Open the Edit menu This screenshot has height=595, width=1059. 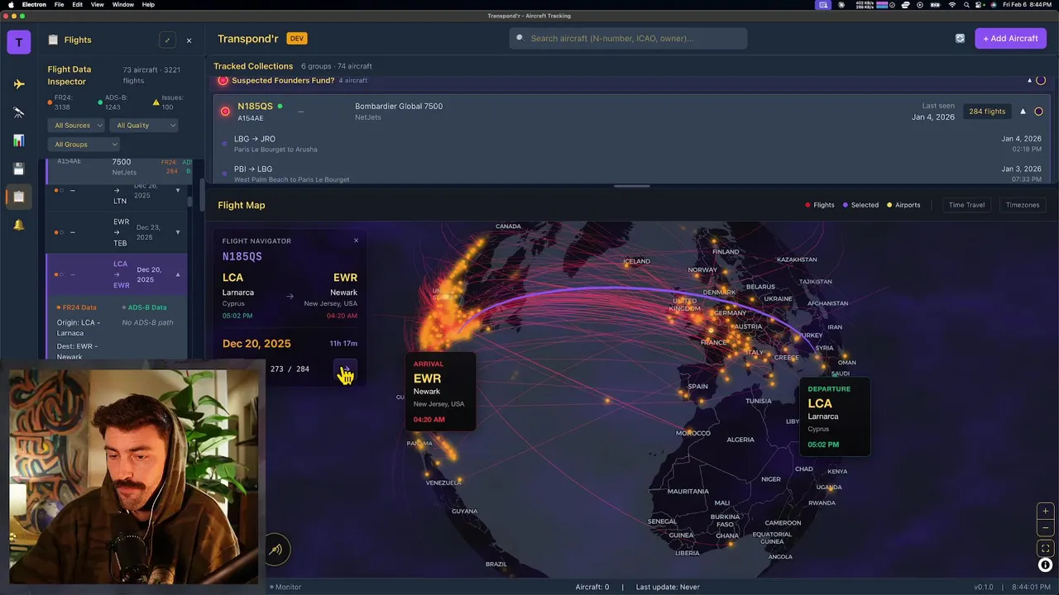coord(77,5)
